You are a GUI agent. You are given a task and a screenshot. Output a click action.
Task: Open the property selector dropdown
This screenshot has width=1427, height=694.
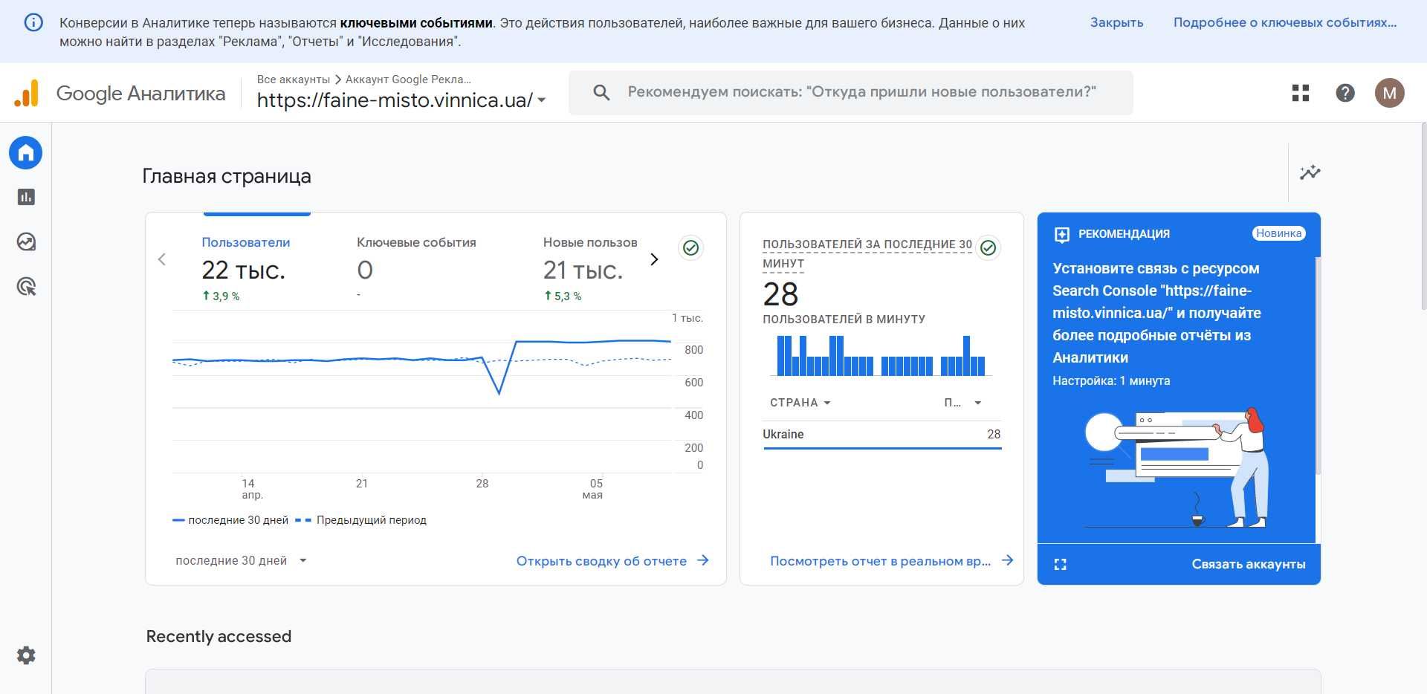pyautogui.click(x=401, y=100)
